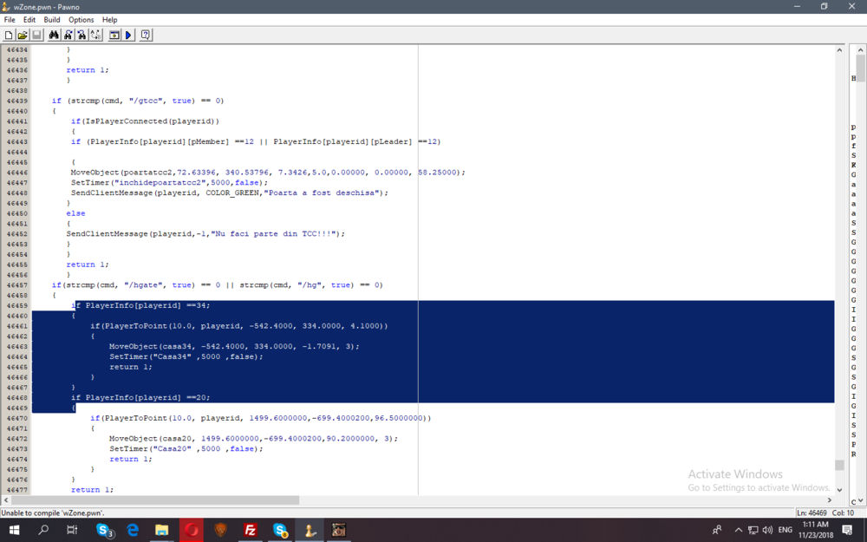Click the SetTimer("Casa34" line

pos(186,356)
